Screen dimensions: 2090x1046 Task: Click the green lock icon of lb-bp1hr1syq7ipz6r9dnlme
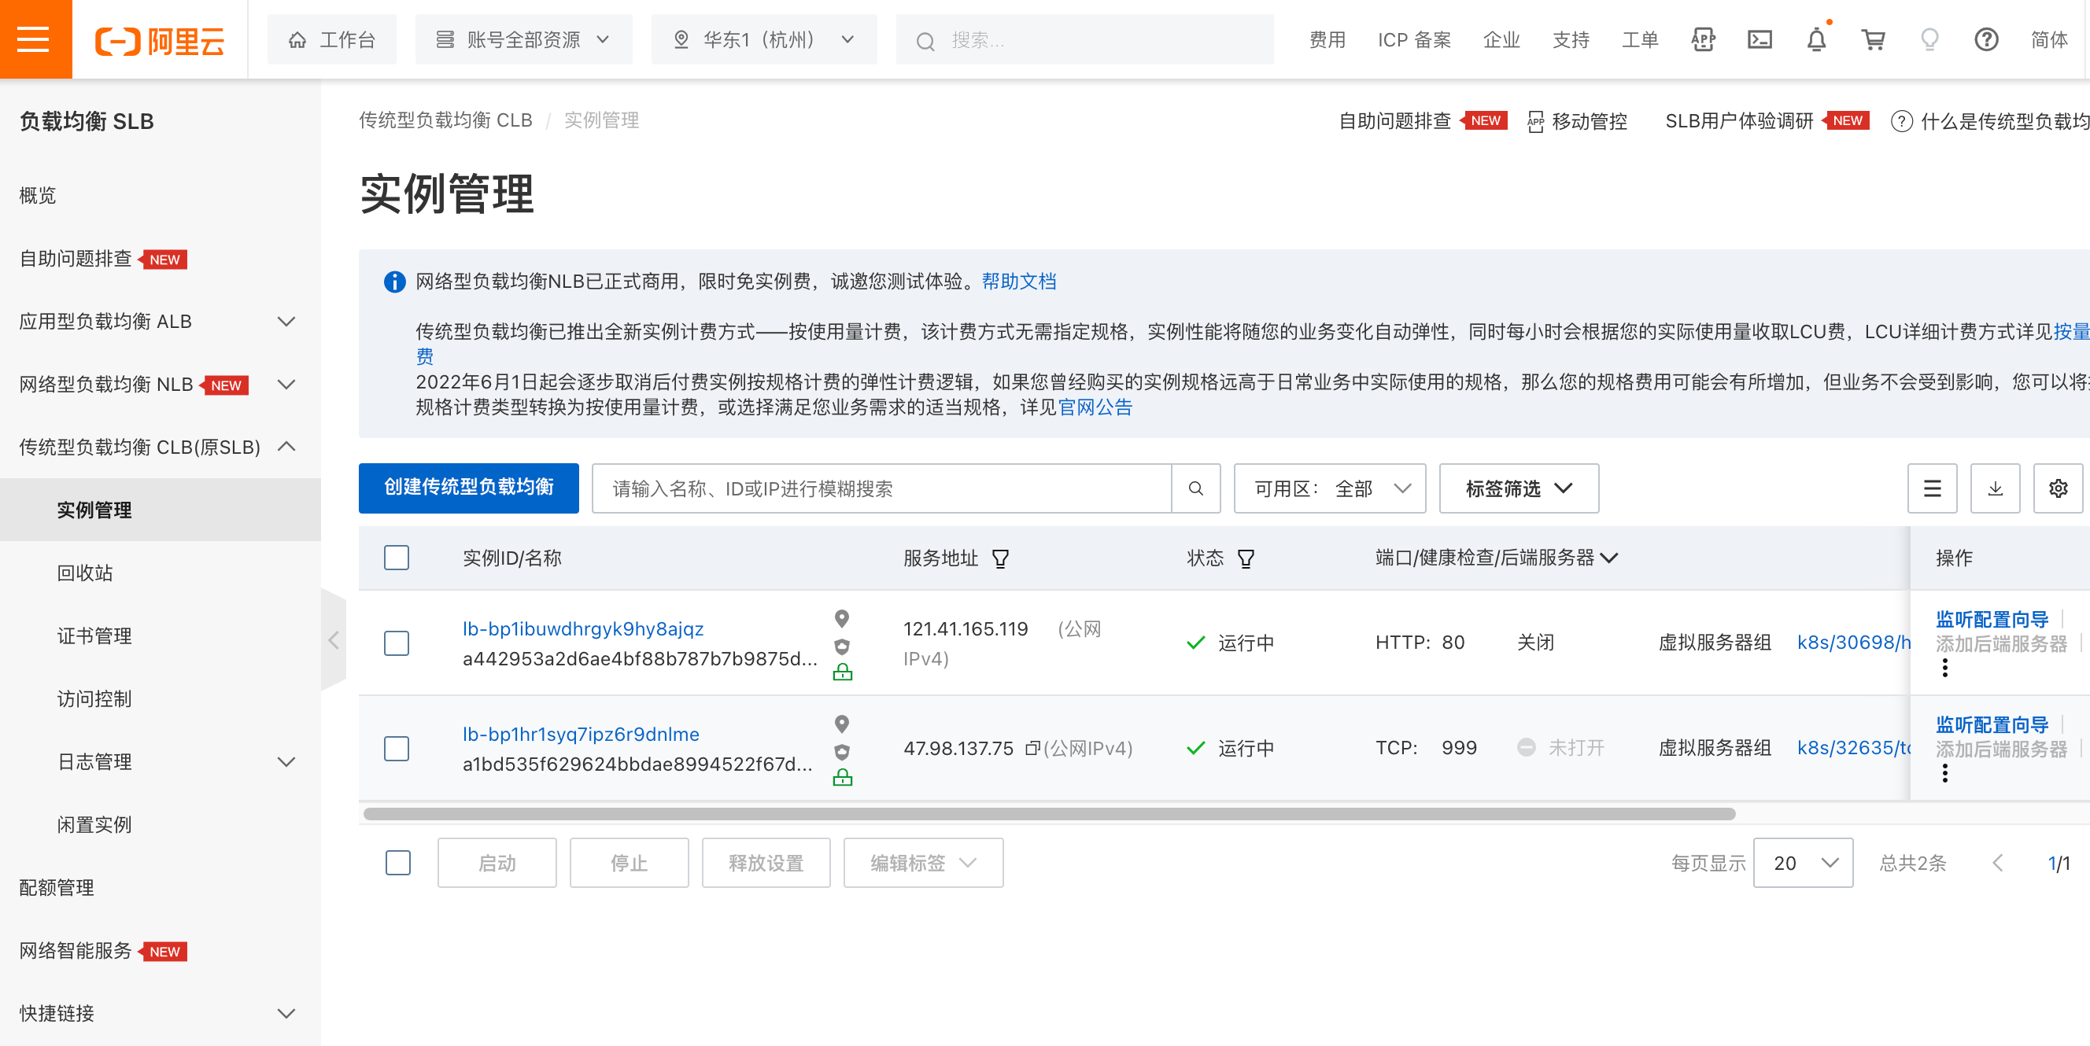842,778
